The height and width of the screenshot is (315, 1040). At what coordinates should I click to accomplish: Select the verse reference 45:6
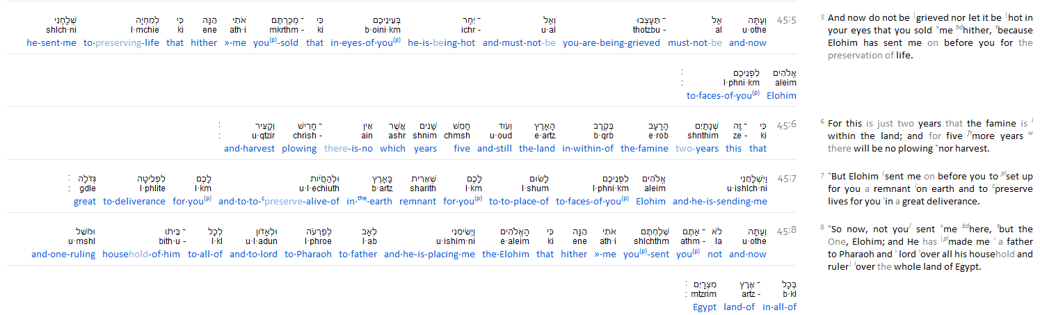pyautogui.click(x=787, y=127)
